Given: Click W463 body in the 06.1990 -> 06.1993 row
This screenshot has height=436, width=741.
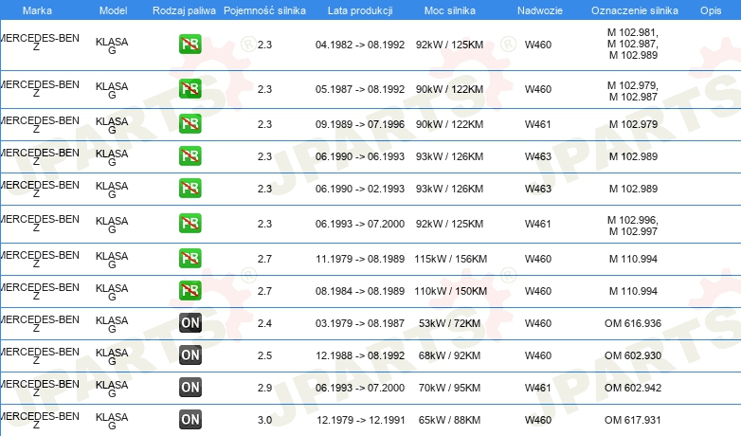Looking at the screenshot, I should click(538, 156).
